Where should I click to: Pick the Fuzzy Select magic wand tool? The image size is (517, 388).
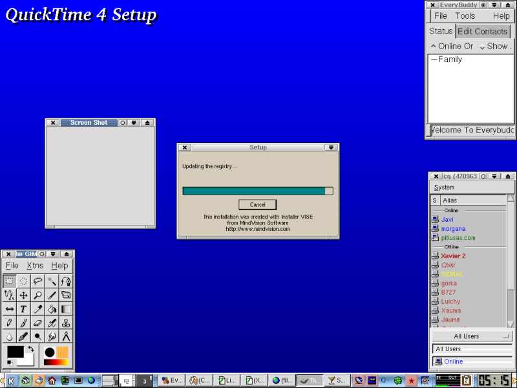click(x=52, y=281)
